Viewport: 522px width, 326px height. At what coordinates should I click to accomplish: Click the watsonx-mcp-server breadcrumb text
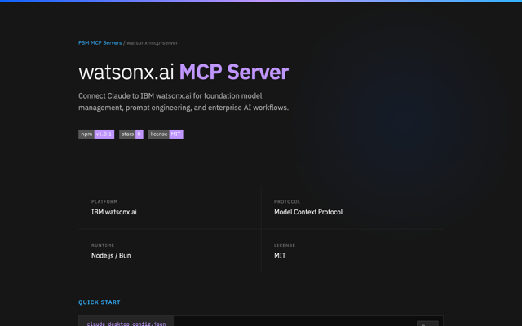(153, 43)
